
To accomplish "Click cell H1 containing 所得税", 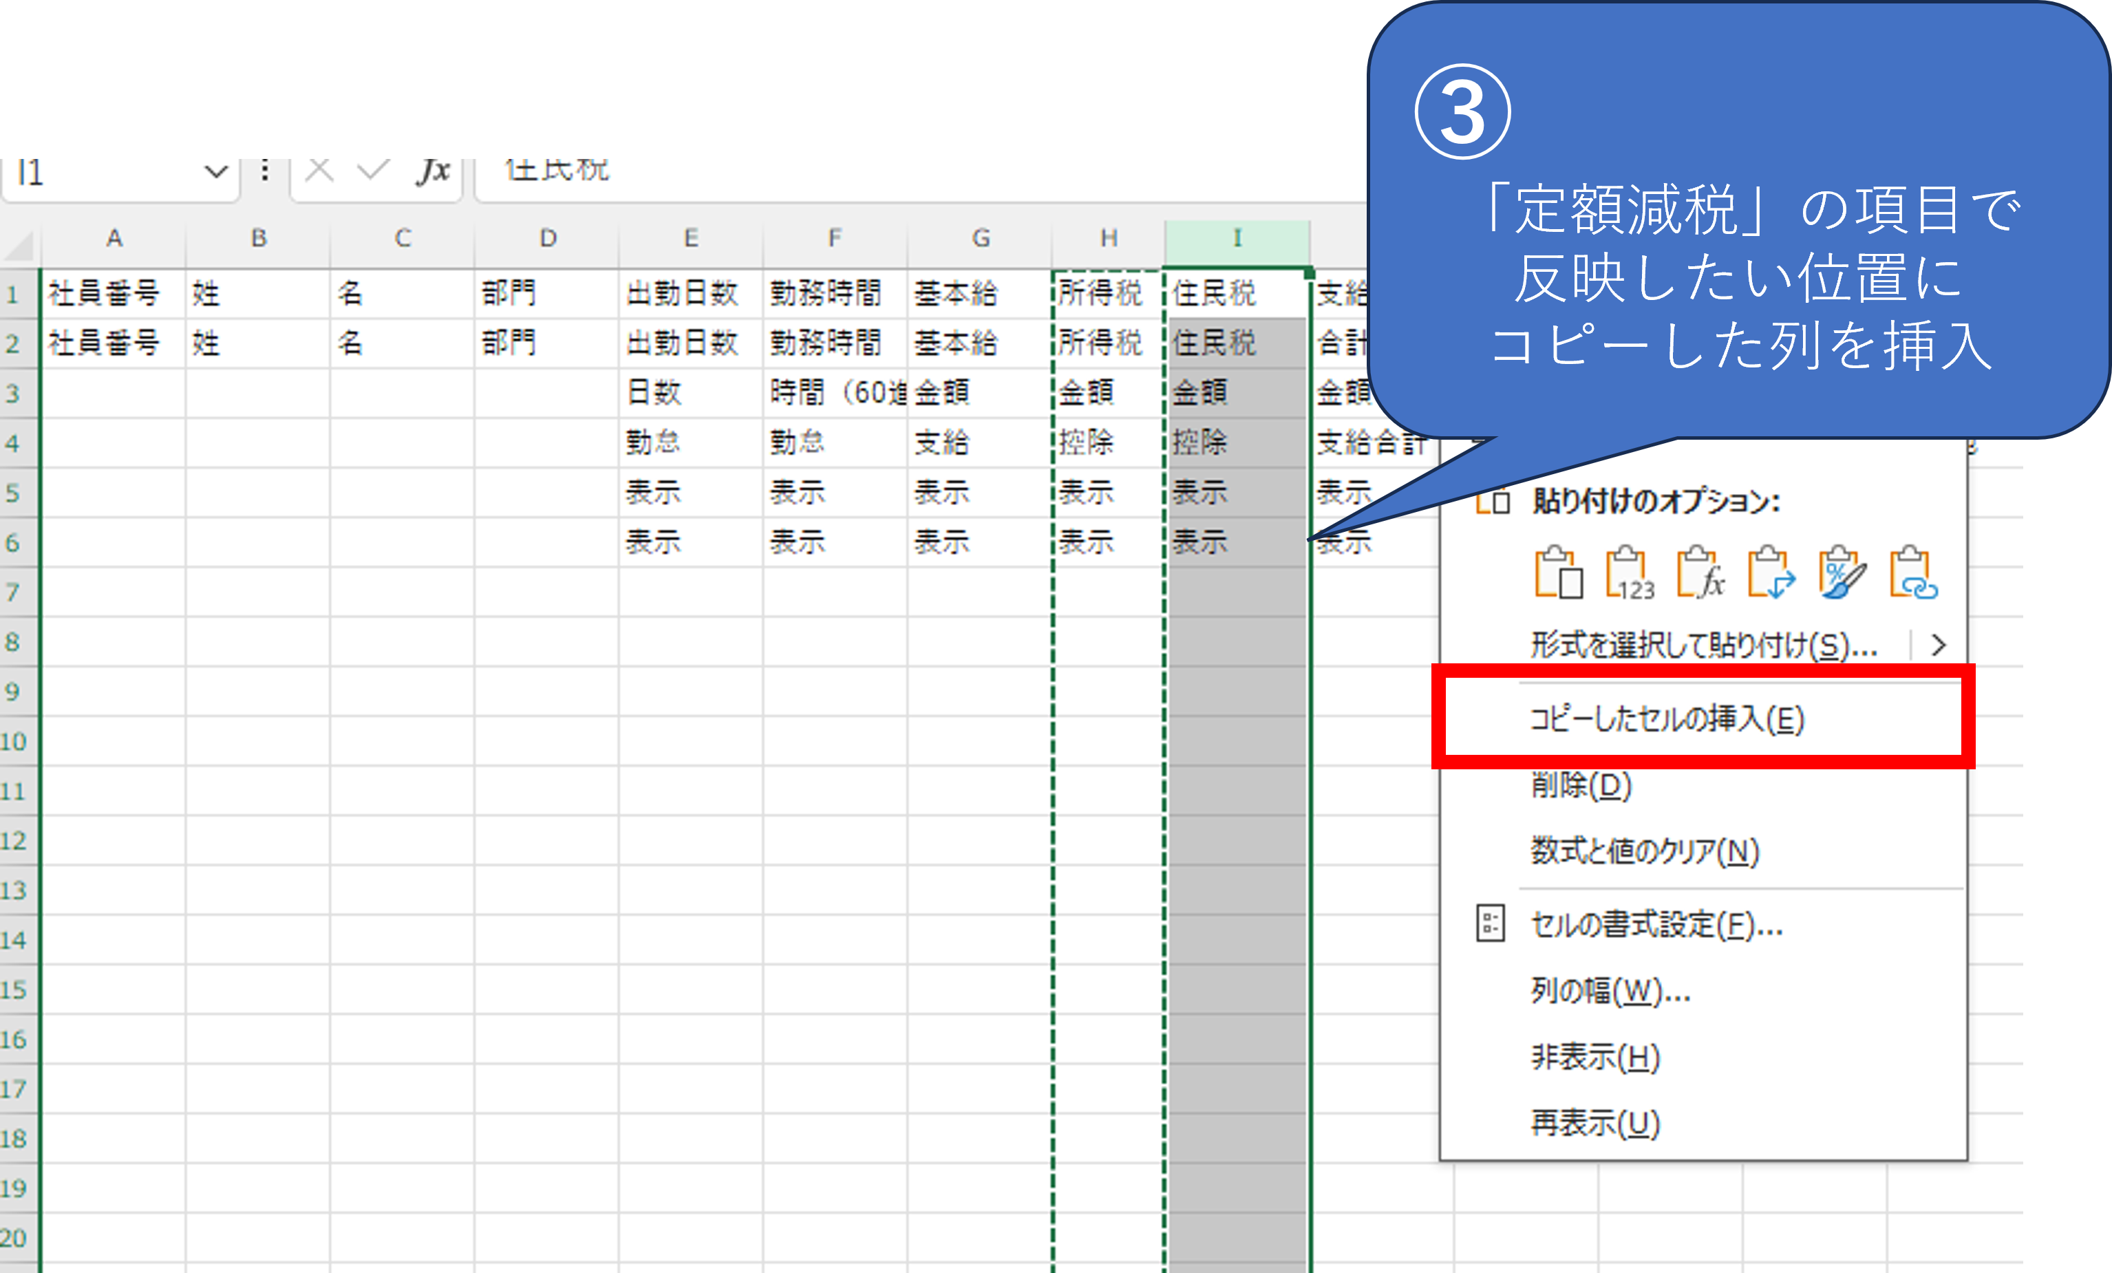I will pyautogui.click(x=1108, y=294).
